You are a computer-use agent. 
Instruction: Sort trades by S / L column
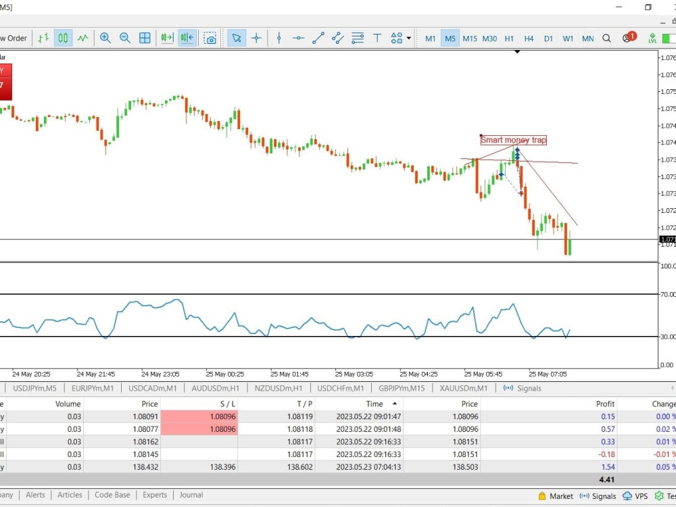click(228, 404)
